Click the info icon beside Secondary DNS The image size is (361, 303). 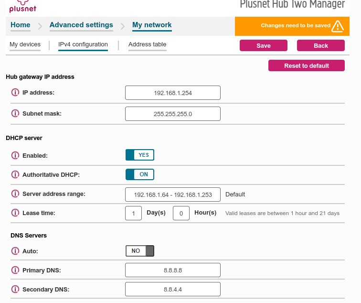point(15,290)
